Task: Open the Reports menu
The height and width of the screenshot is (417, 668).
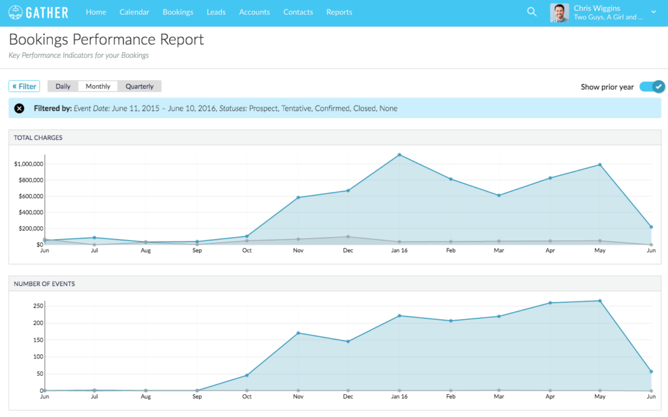Action: 339,12
